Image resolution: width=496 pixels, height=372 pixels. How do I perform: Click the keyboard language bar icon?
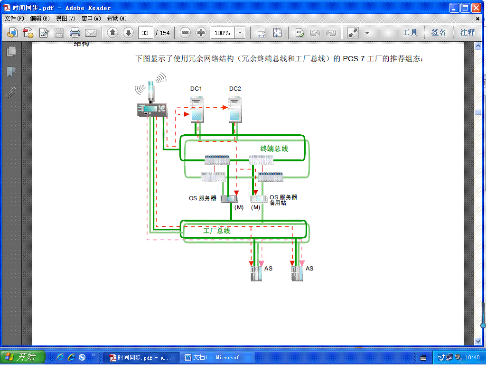423,358
